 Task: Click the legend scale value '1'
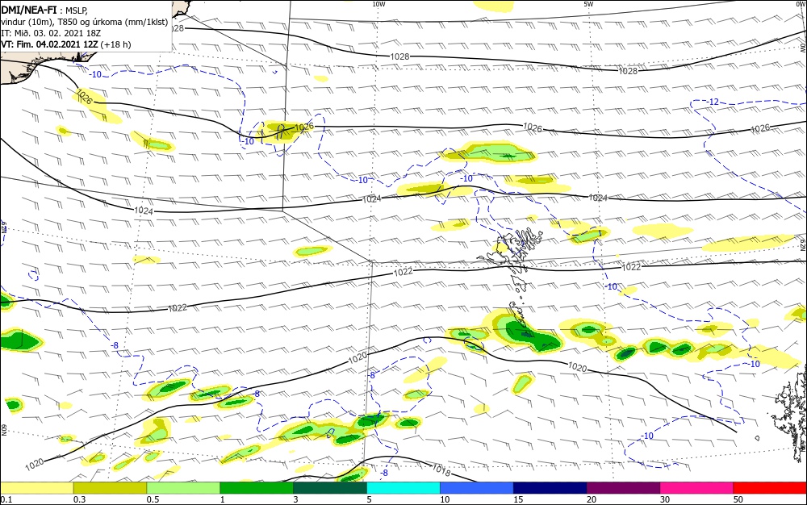pyautogui.click(x=223, y=499)
